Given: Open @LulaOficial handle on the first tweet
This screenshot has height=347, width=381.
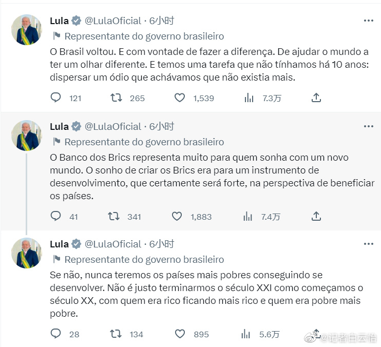Looking at the screenshot, I should 112,21.
